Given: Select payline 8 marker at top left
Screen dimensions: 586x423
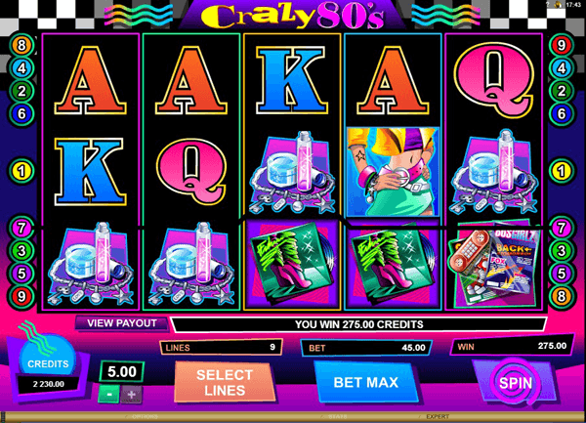Looking at the screenshot, I should pyautogui.click(x=21, y=45).
